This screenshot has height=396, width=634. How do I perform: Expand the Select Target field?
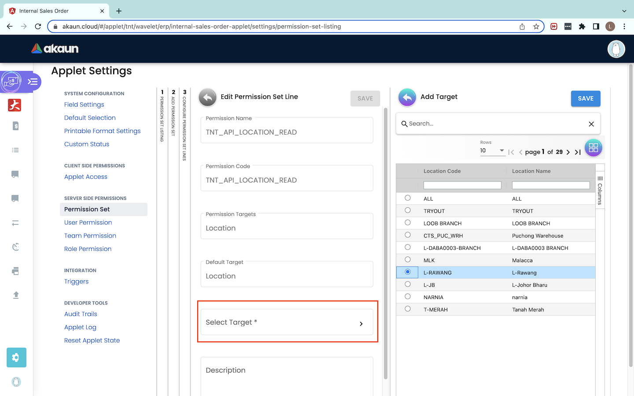287,323
